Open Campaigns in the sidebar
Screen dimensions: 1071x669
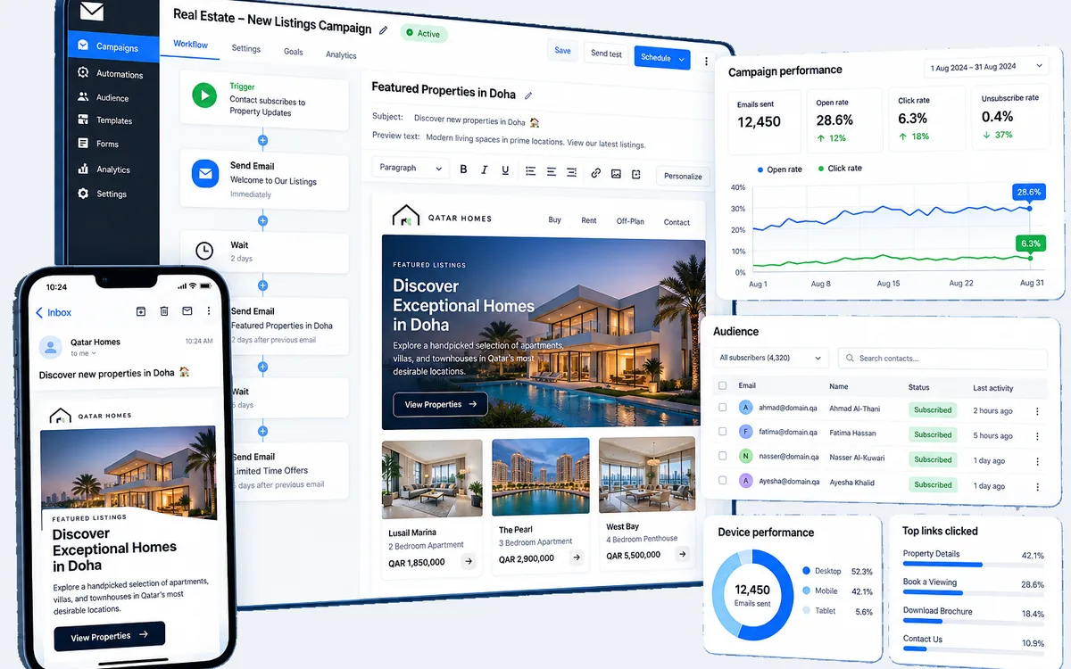[x=113, y=46]
